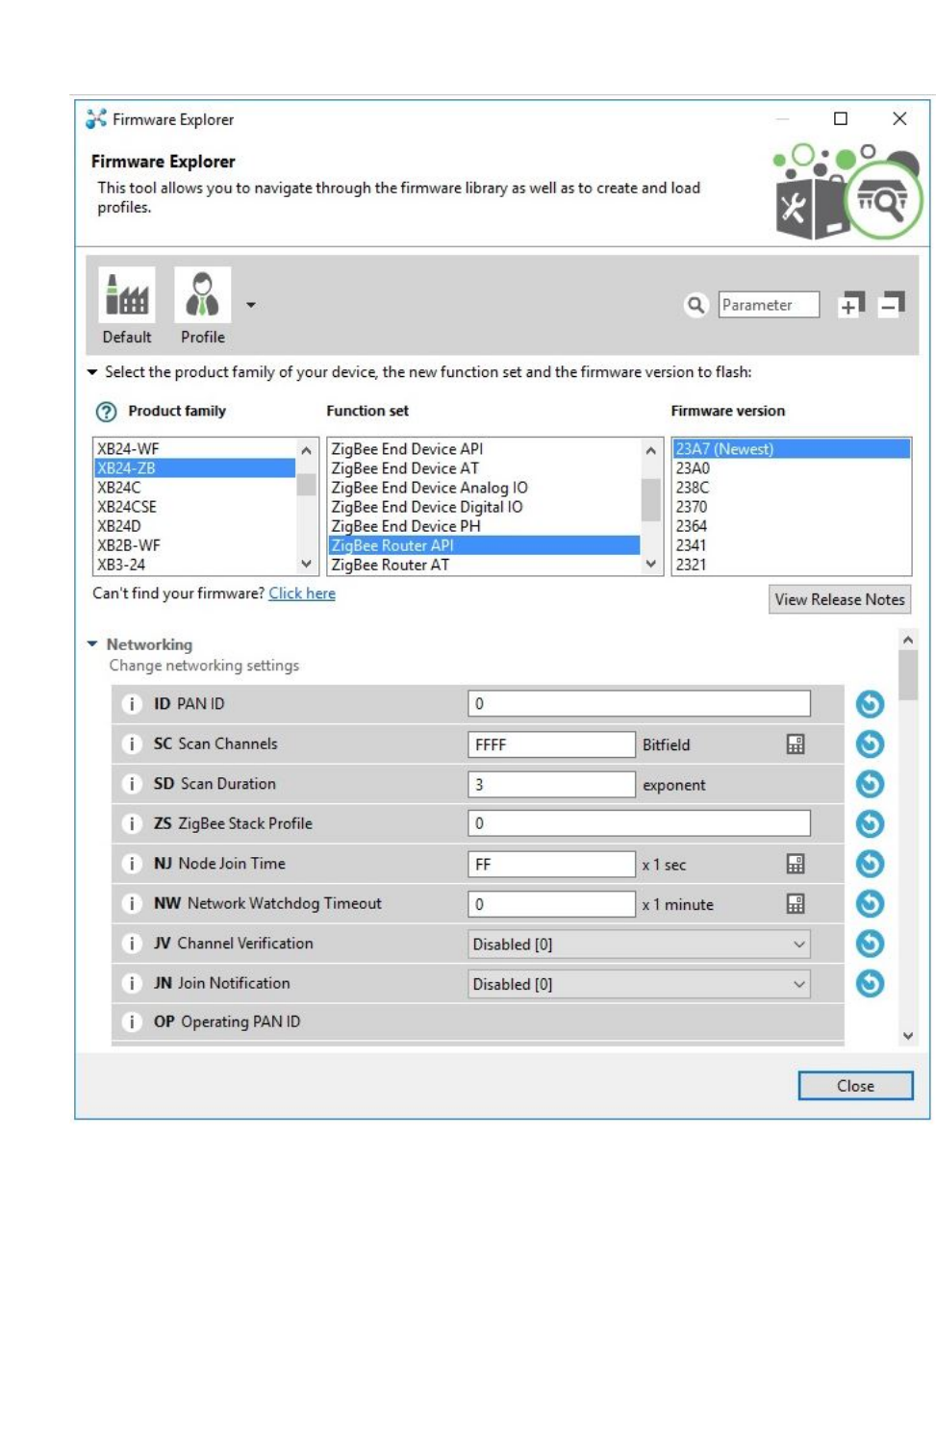The width and height of the screenshot is (936, 1437).
Task: Click the PAN ID value field
Action: point(639,704)
